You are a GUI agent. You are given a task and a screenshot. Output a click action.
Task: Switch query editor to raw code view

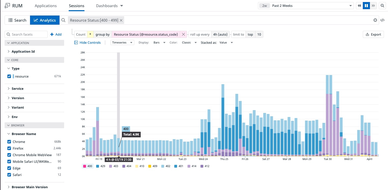pos(383,20)
